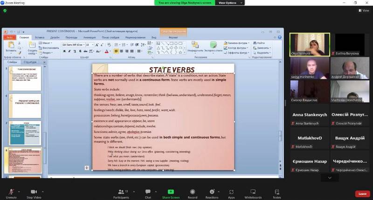This screenshot has width=373, height=200.
Task: Select sasha marinenko's video tile
Action: pyautogui.click(x=310, y=68)
